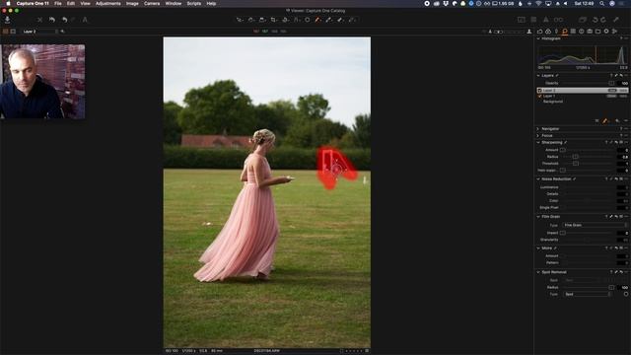
Task: Select the Pan hand cursor tool
Action: click(x=251, y=20)
